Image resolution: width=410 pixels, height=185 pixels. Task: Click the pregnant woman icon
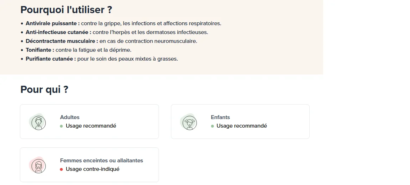[x=38, y=166]
